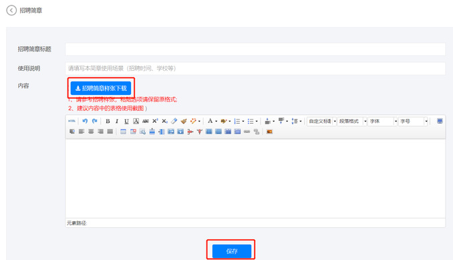Open font color dropdown arrow
The image size is (453, 260).
pos(216,121)
